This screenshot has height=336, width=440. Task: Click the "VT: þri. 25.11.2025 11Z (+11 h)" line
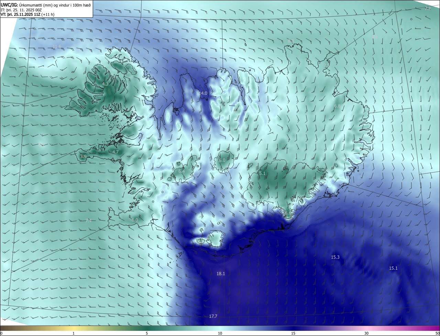point(27,14)
